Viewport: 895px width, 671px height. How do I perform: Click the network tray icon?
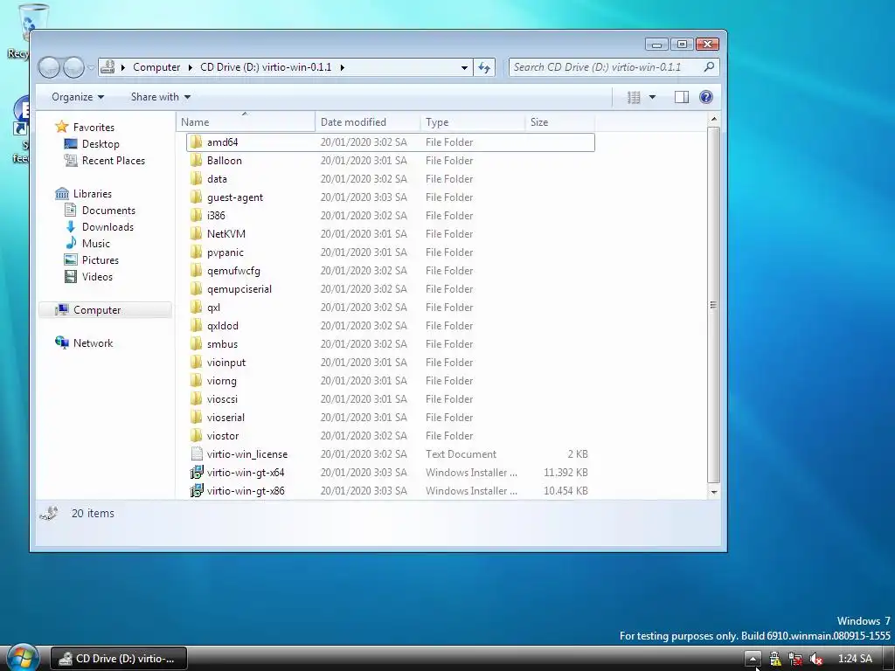click(x=795, y=659)
